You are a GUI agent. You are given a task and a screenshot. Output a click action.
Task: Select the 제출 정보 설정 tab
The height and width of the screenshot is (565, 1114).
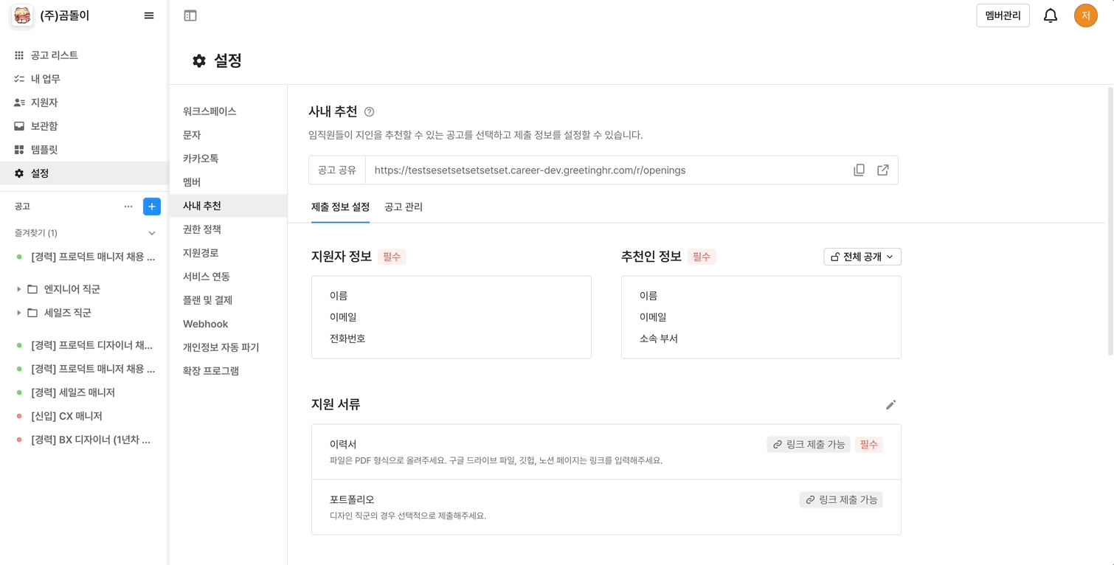point(340,207)
